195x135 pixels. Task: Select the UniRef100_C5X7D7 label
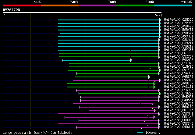(x=179, y=57)
